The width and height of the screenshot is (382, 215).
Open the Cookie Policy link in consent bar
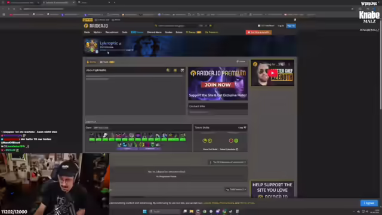219,203
